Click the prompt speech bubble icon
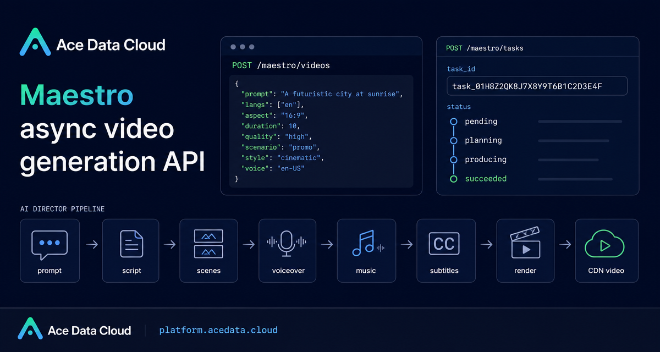This screenshot has height=352, width=660. tap(50, 245)
